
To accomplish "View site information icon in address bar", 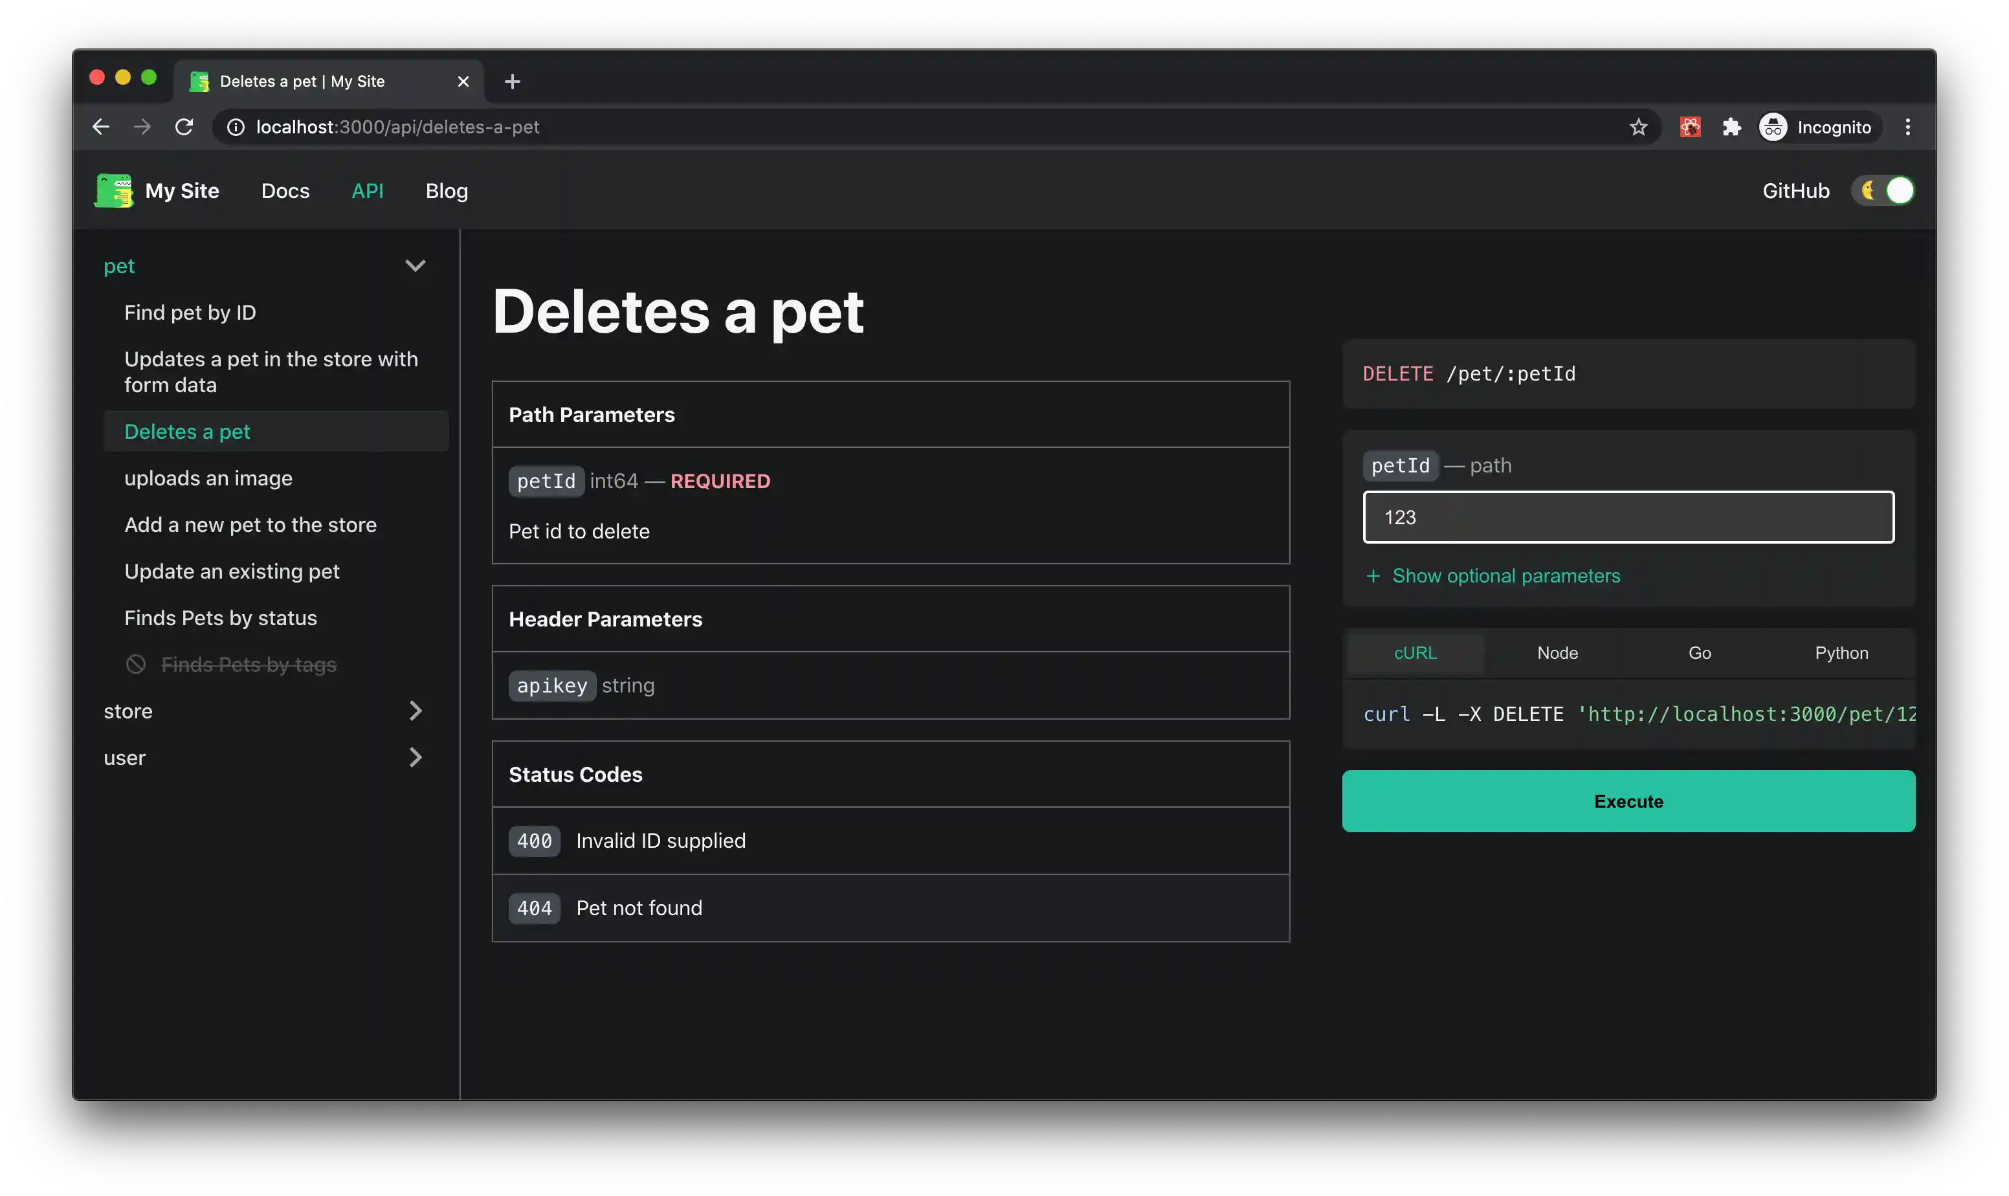I will click(x=236, y=127).
